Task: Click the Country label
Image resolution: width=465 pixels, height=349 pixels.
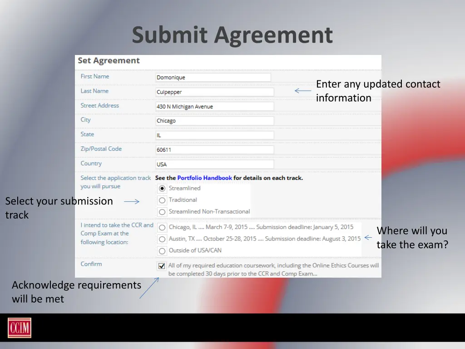Action: [x=91, y=164]
